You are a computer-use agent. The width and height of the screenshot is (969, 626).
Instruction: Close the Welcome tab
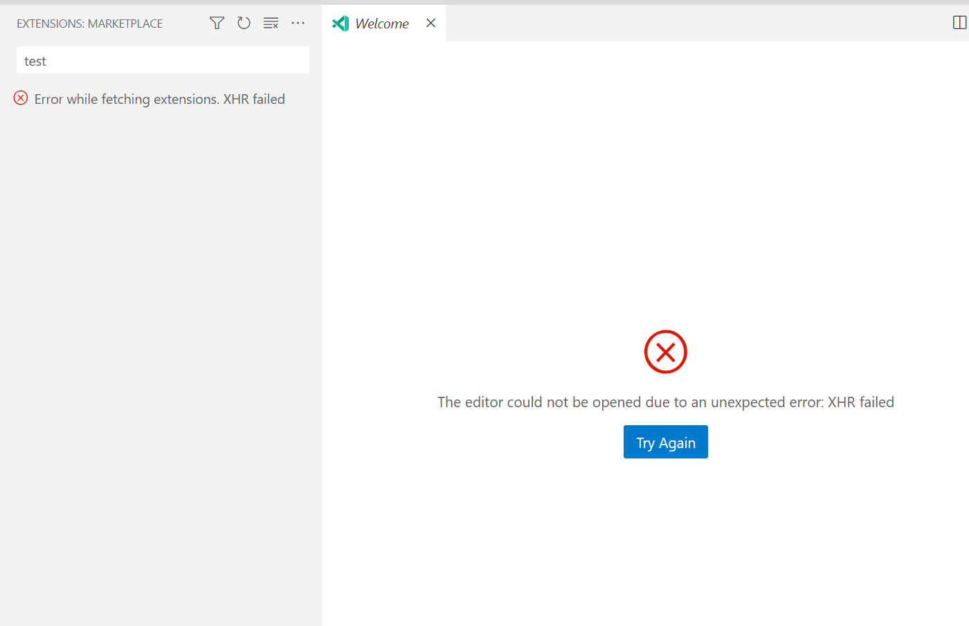tap(431, 23)
